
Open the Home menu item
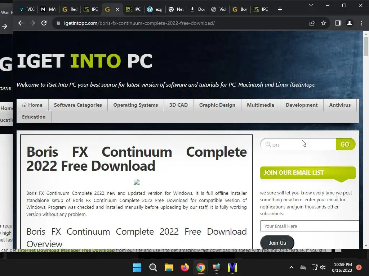[32, 105]
